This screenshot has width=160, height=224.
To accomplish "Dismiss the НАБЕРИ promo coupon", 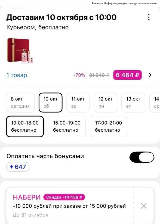I will click(x=144, y=206).
